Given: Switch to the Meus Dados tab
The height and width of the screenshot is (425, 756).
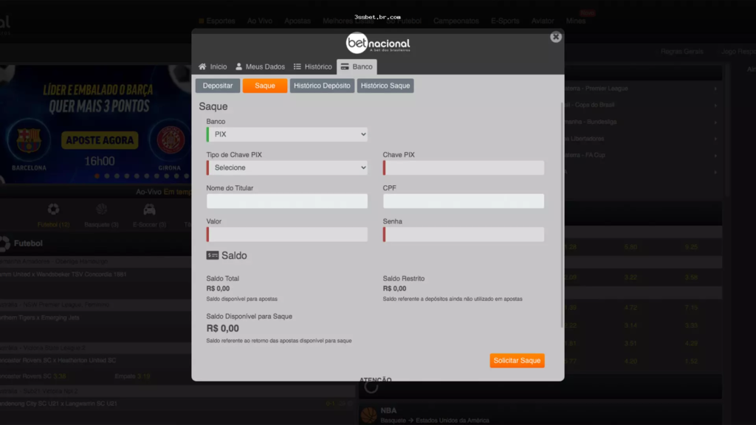Looking at the screenshot, I should pyautogui.click(x=260, y=66).
